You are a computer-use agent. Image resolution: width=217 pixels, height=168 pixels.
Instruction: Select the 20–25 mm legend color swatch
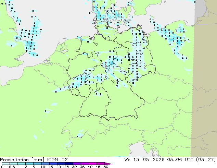[61, 164]
